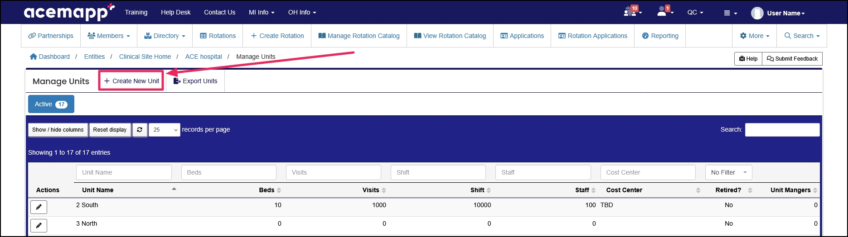
Task: Open Partnerships in the nav bar
Action: pos(51,36)
